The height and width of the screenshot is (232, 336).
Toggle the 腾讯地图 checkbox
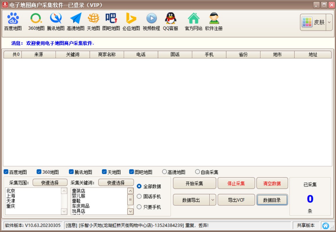71,172
